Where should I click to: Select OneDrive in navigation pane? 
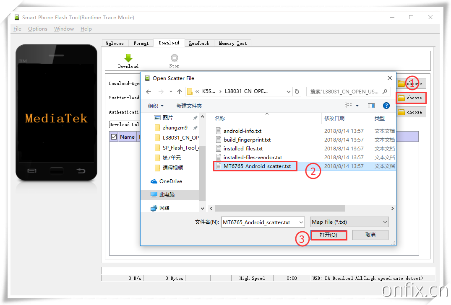tap(170, 181)
